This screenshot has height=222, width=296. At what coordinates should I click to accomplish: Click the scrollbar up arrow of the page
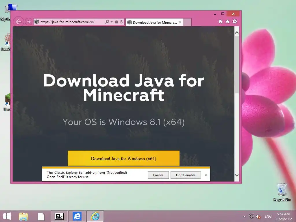coord(237,33)
